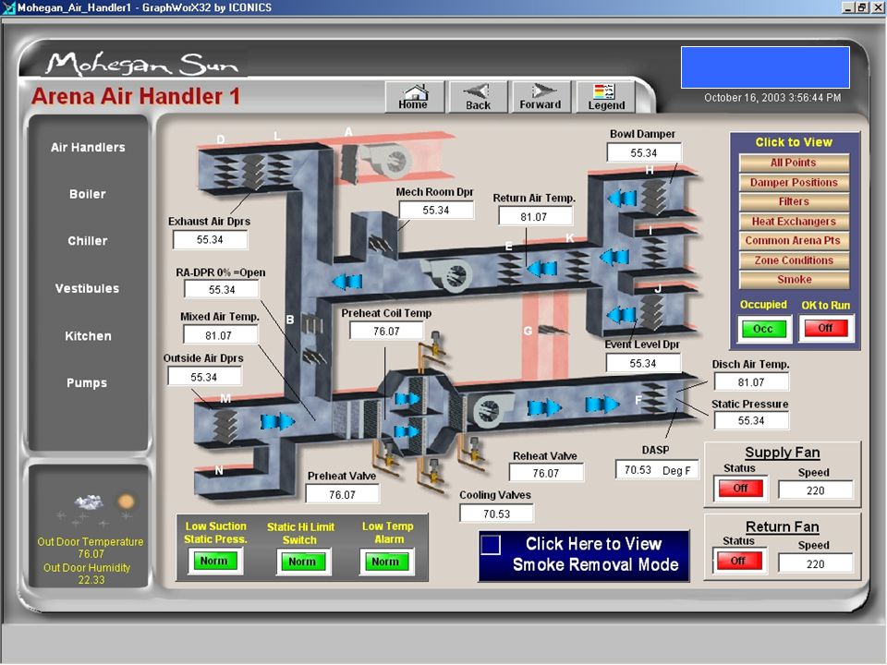The height and width of the screenshot is (665, 887).
Task: Open the Chiller section
Action: tap(88, 241)
